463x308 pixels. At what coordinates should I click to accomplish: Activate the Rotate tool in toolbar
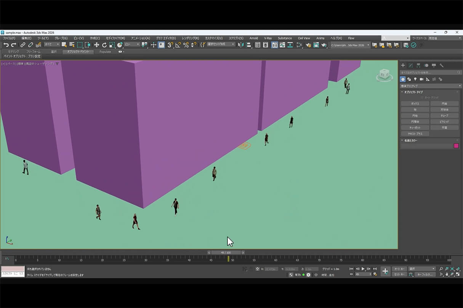pyautogui.click(x=104, y=45)
